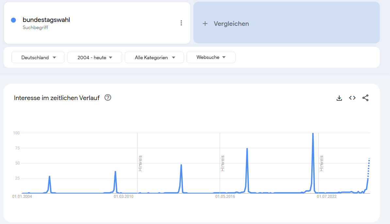This screenshot has width=390, height=224.
Task: Share the Interesse im zeitlichen Verlauf chart
Action: pos(366,98)
